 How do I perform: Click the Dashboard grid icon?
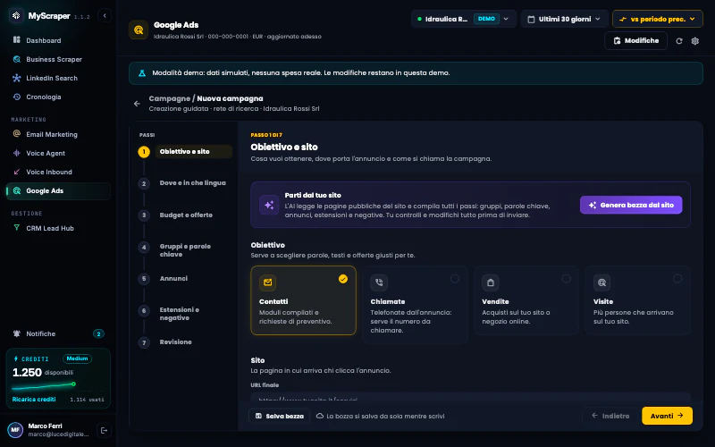(17, 39)
